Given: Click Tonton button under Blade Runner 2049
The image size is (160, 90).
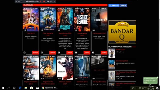Looking at the screenshot, I should 70,53.
